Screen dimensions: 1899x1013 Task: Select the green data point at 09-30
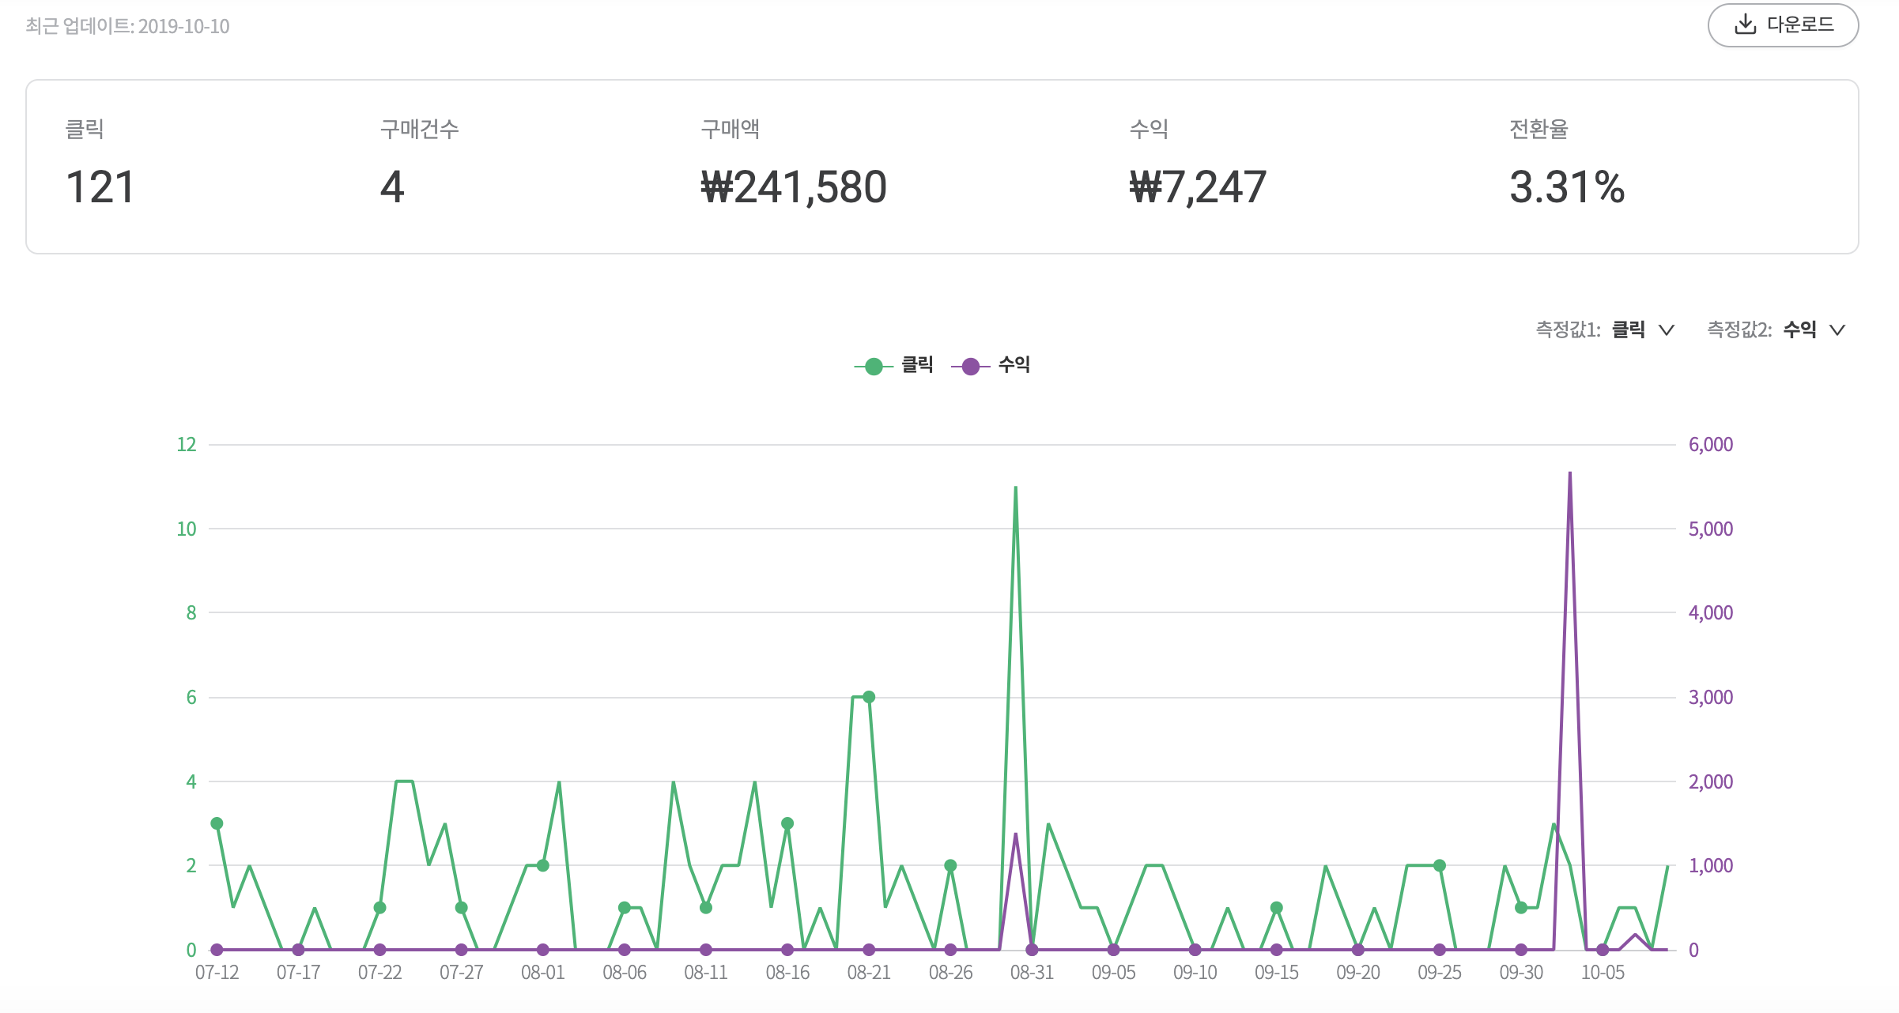[x=1521, y=908]
